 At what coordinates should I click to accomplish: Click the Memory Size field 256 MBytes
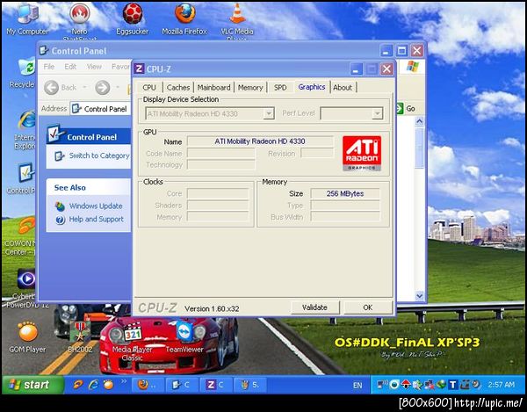tap(345, 193)
